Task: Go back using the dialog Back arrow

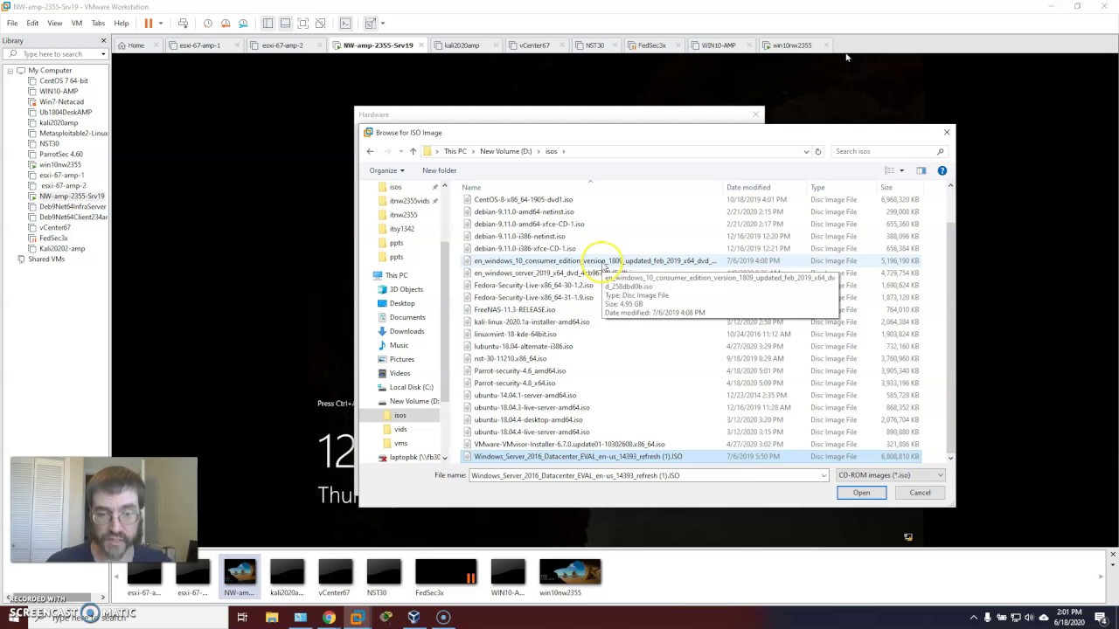Action: (x=370, y=151)
